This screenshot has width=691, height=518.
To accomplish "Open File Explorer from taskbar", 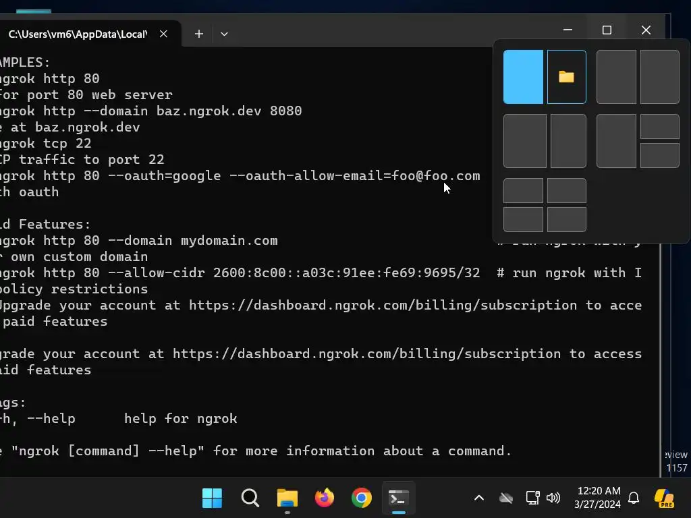I will click(287, 498).
